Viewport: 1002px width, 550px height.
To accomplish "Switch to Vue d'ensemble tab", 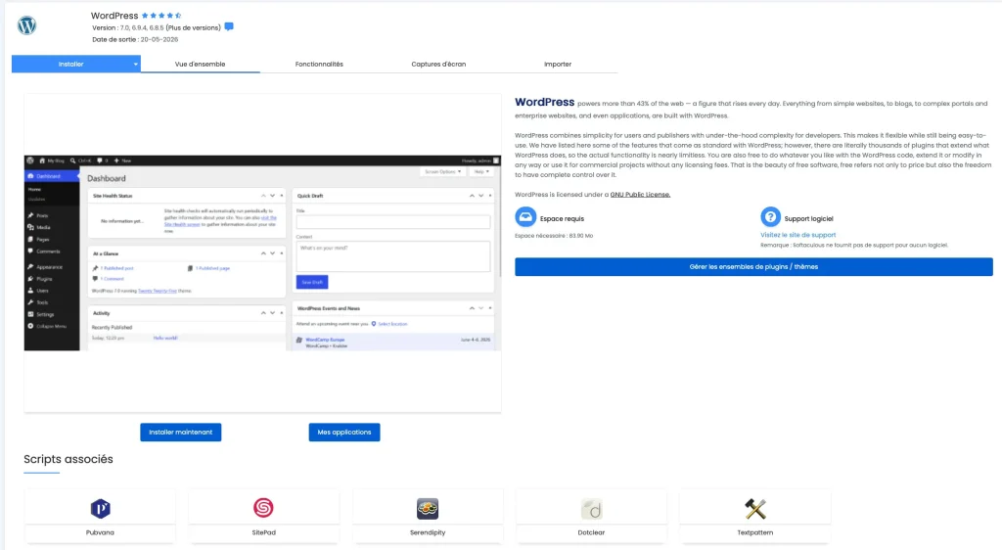I will (200, 64).
